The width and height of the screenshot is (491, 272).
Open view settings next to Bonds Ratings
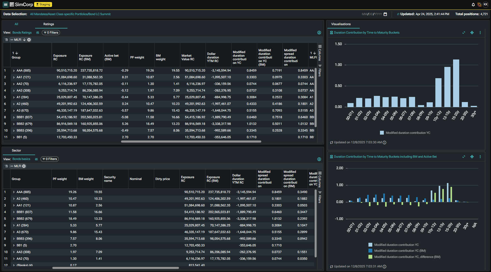(x=38, y=33)
